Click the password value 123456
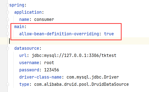Screen dimensions: 149x92 (52, 70)
